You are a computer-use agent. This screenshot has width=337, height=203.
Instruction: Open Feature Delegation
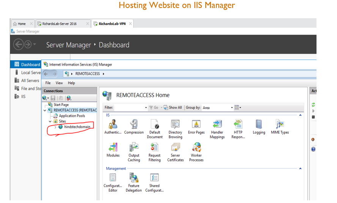(134, 183)
